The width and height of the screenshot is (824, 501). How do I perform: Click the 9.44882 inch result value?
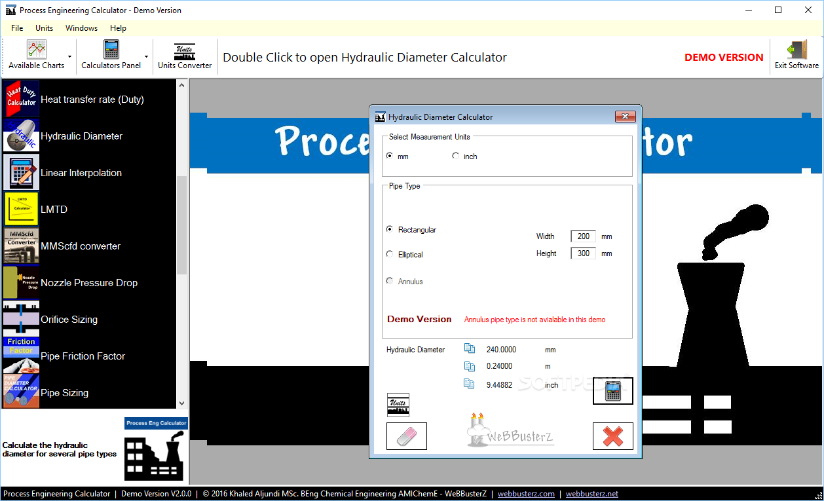point(500,384)
